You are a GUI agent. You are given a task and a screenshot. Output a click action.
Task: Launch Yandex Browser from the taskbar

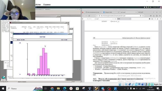(71, 88)
